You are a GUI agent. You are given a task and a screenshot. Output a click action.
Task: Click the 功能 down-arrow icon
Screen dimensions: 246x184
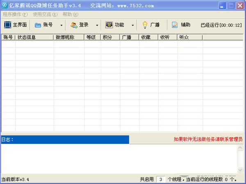point(109,25)
